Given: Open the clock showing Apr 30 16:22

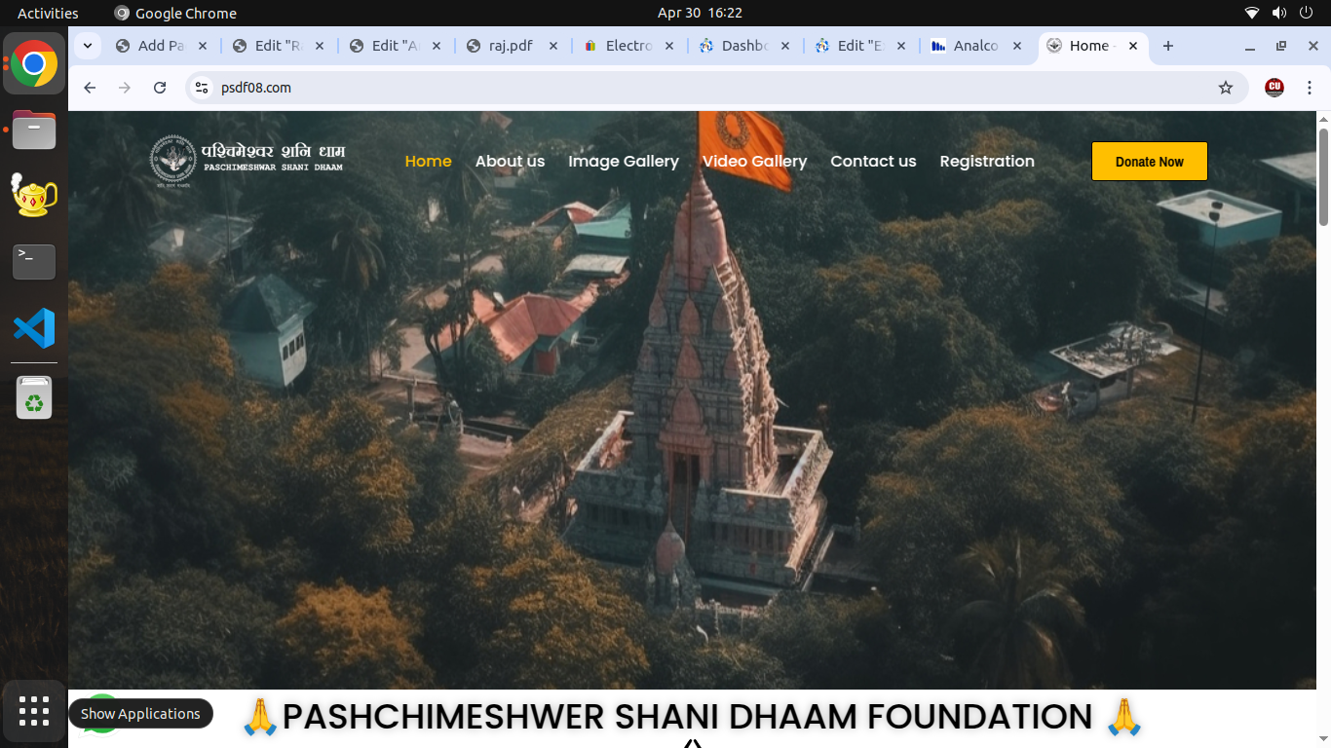Looking at the screenshot, I should tap(700, 13).
